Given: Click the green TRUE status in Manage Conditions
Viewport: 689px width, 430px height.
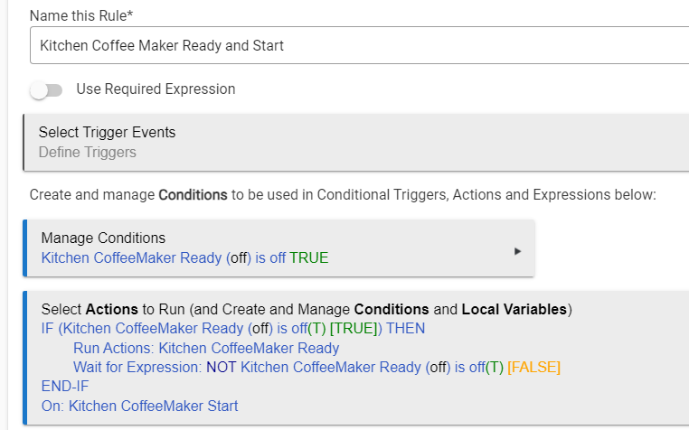Looking at the screenshot, I should 309,257.
